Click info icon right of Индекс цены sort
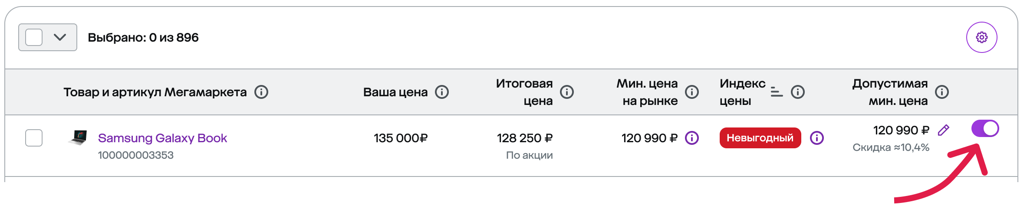 [x=798, y=92]
